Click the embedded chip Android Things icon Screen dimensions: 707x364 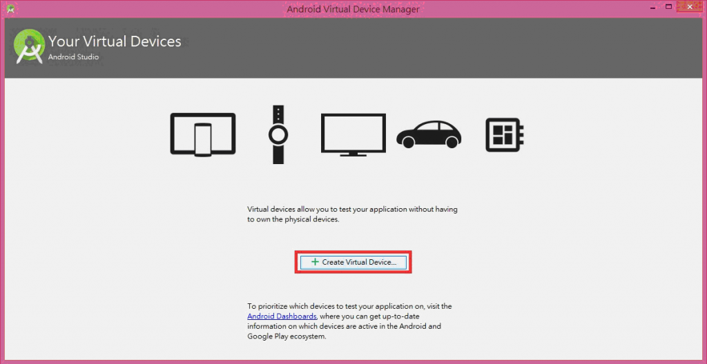click(x=505, y=134)
